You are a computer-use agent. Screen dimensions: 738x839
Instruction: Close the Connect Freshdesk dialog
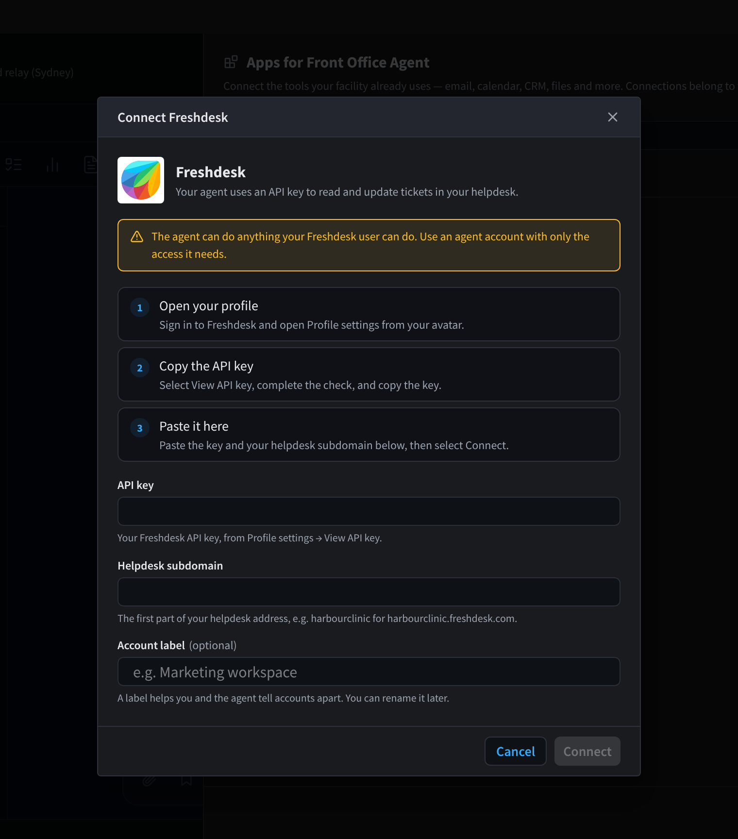pos(612,117)
